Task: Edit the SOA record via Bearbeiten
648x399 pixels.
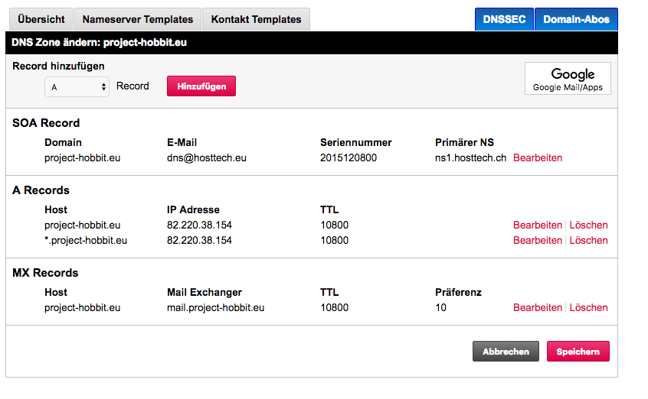Action: pyautogui.click(x=538, y=158)
